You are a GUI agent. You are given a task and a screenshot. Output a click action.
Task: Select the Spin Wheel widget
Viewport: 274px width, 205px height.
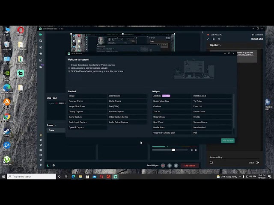(172, 122)
